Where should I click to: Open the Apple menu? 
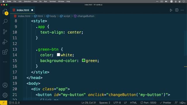pos(3,1)
